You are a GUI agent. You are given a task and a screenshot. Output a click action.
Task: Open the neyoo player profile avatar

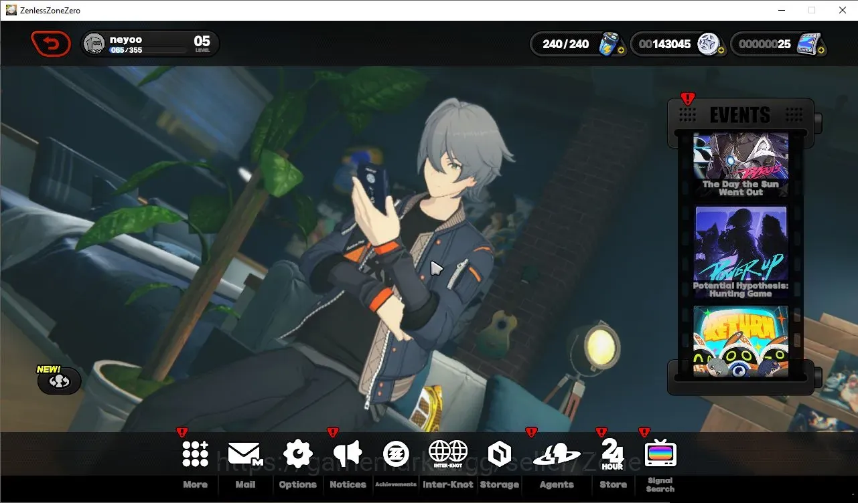pyautogui.click(x=95, y=44)
